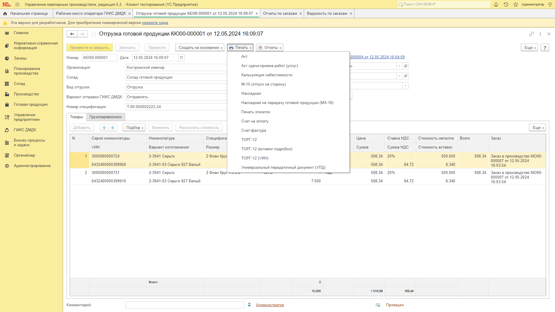The width and height of the screenshot is (555, 312).
Task: Follow the нажмите сюда link
Action: coord(155,23)
